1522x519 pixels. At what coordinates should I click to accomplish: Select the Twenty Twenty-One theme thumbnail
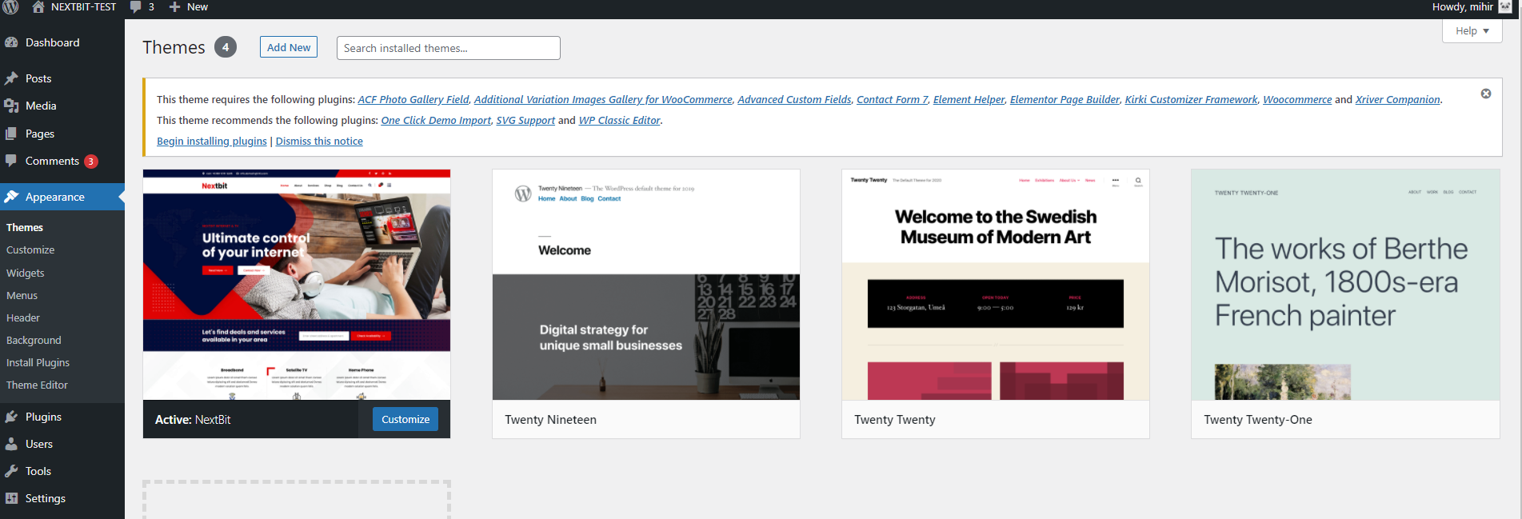point(1344,285)
